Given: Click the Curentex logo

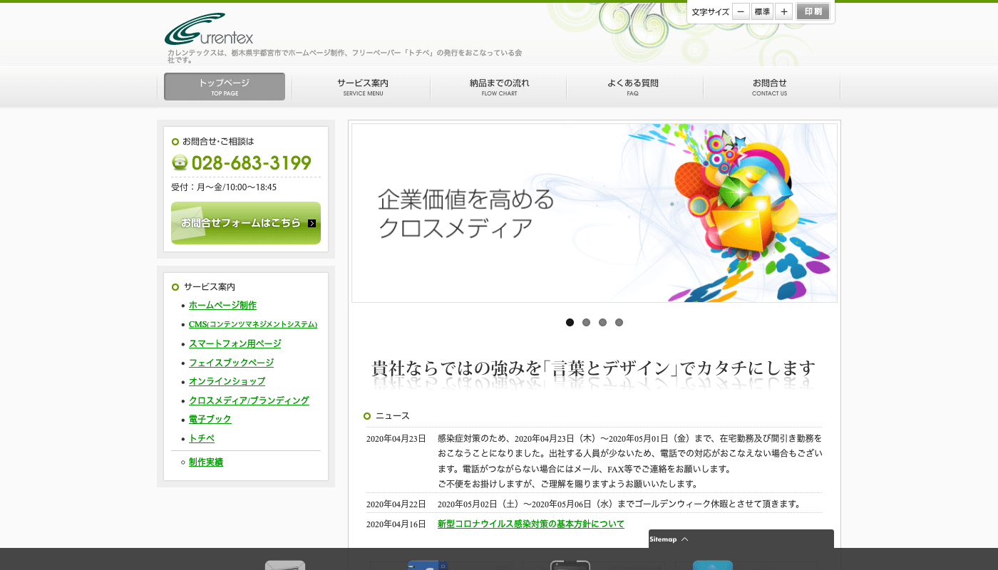Looking at the screenshot, I should [209, 30].
